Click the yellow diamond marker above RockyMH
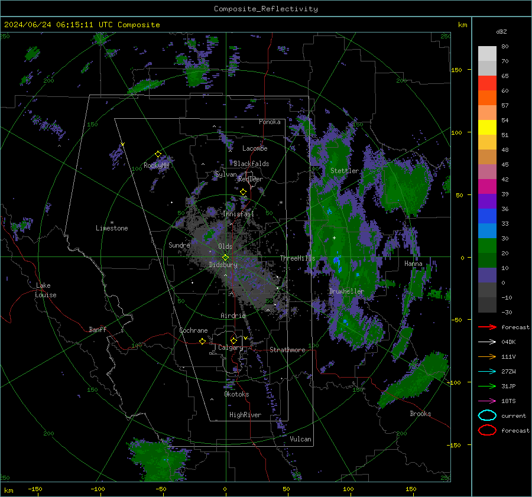The height and width of the screenshot is (497, 532). click(158, 154)
